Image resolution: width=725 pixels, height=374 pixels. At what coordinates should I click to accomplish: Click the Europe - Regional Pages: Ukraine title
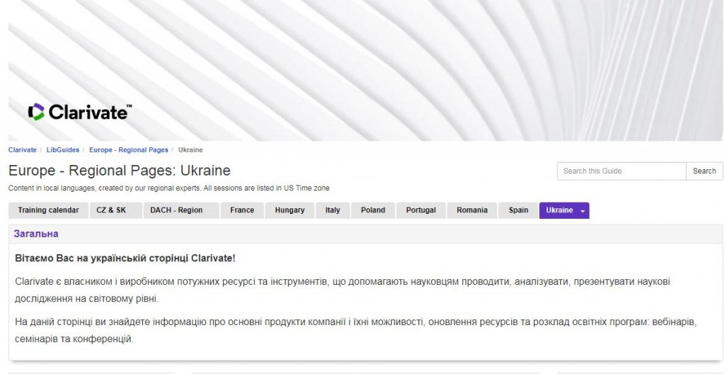[x=119, y=171]
